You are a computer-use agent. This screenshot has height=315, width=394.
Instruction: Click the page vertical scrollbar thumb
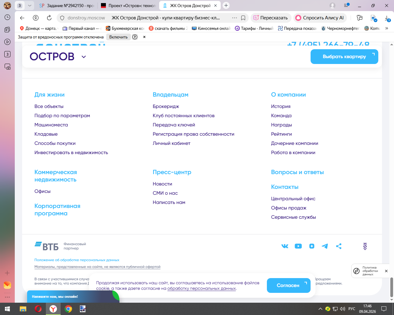coord(392,287)
